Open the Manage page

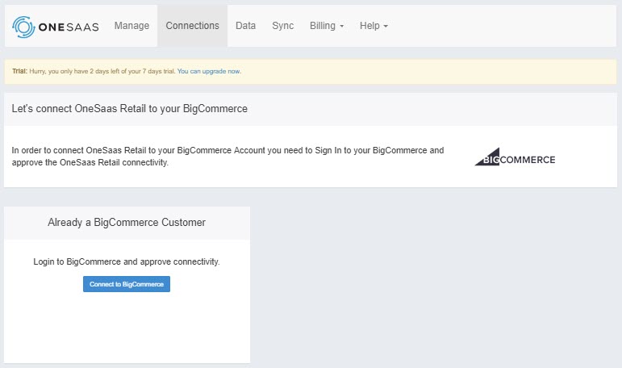(x=131, y=26)
